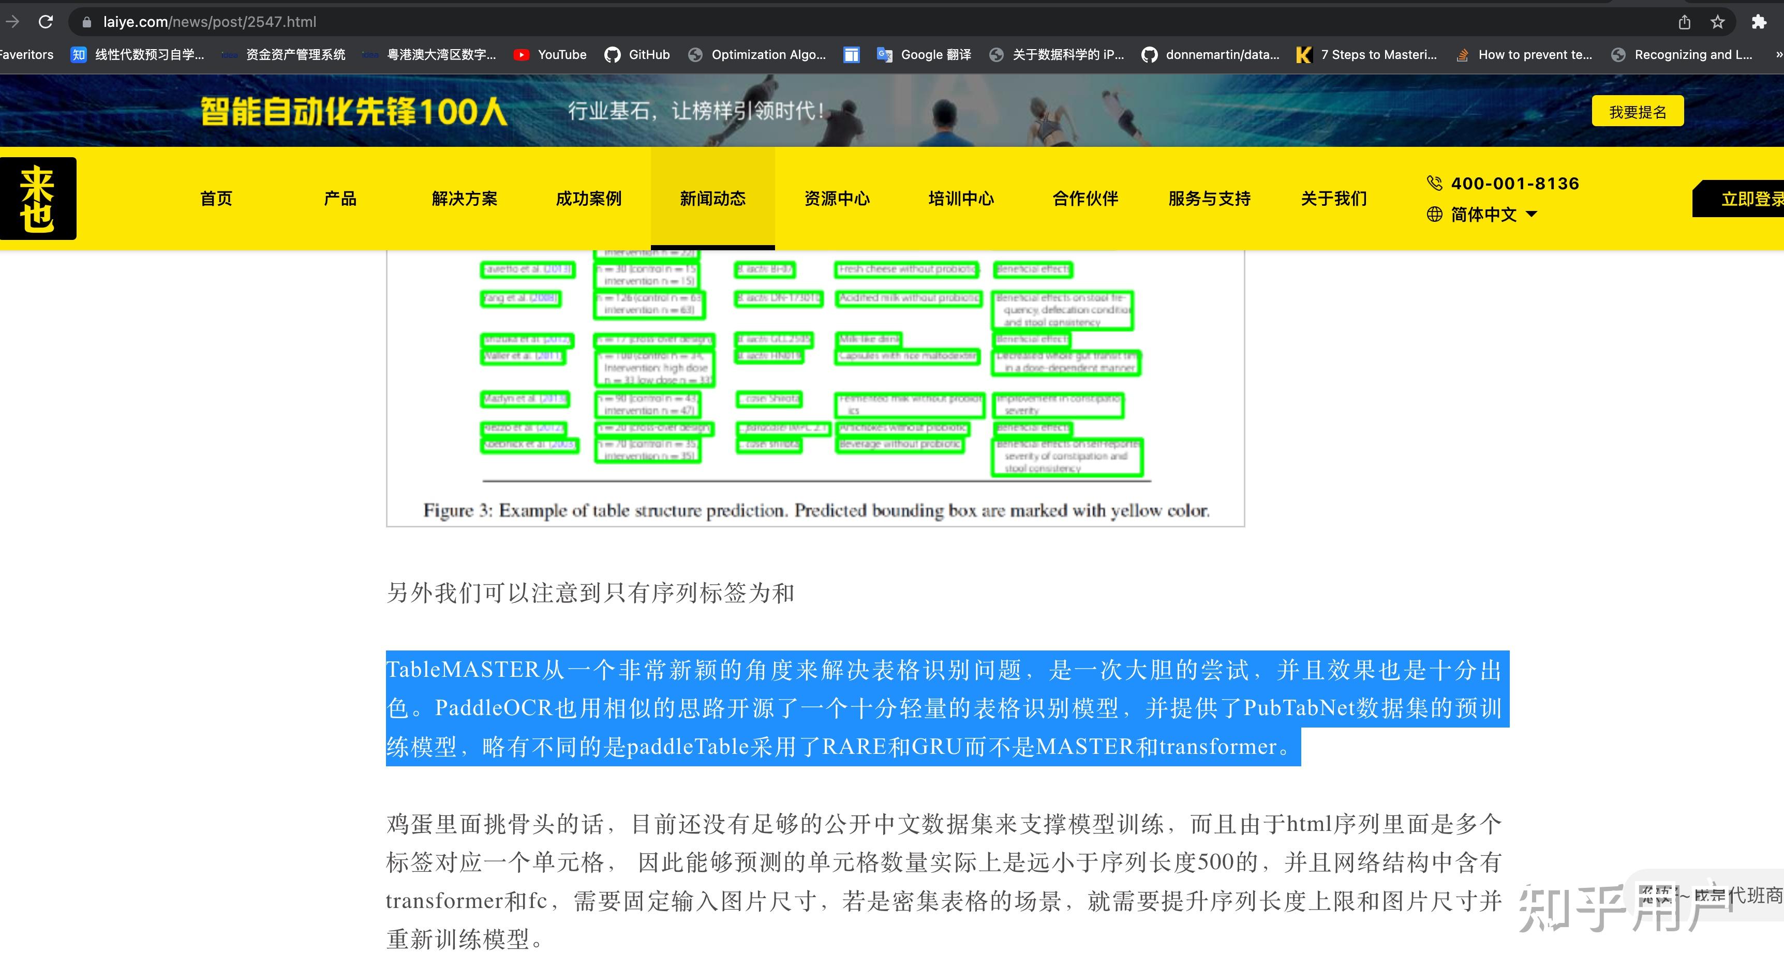Click inside the browser address bar
1784x969 pixels.
[x=415, y=21]
